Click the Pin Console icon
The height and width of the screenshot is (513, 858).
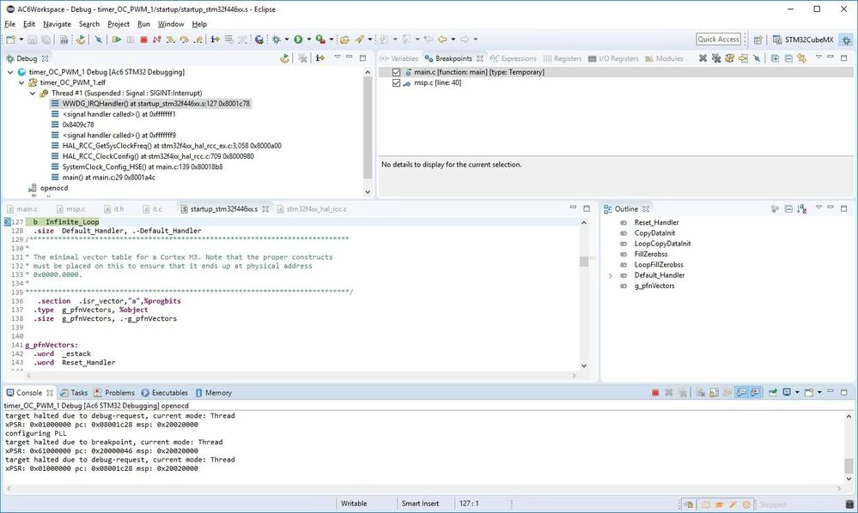click(x=773, y=392)
